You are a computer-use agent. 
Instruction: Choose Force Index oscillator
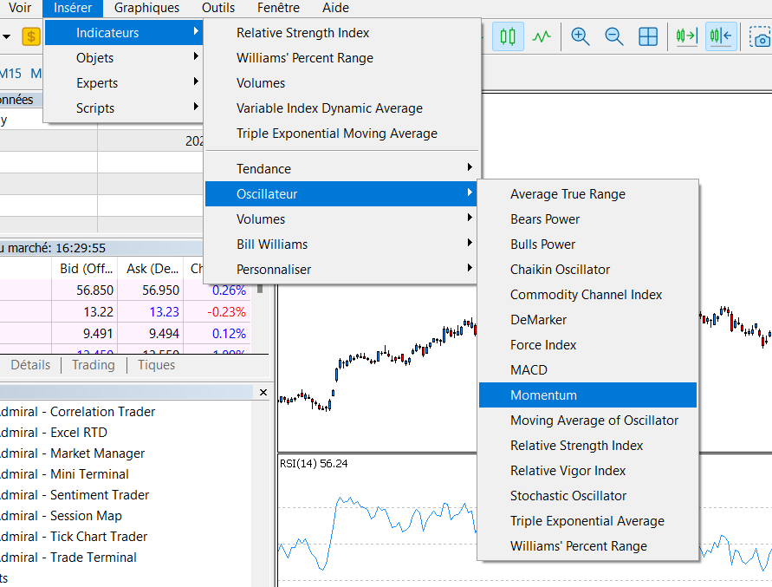(x=587, y=344)
